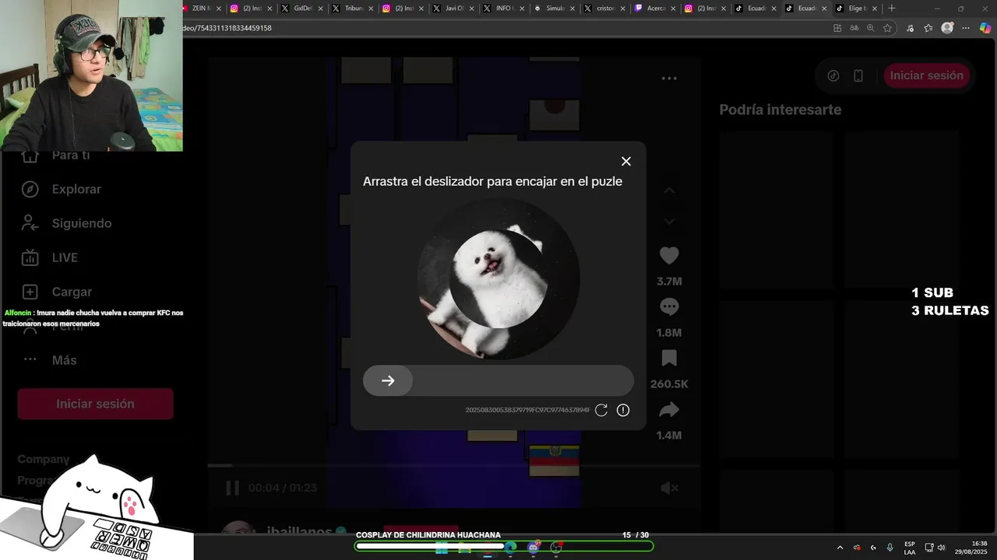Click sidebar Iniciar sesión button

tap(95, 404)
